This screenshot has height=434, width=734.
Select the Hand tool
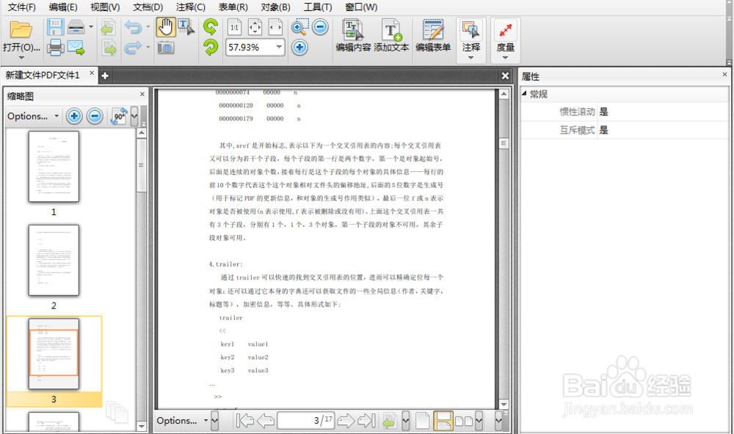[166, 27]
